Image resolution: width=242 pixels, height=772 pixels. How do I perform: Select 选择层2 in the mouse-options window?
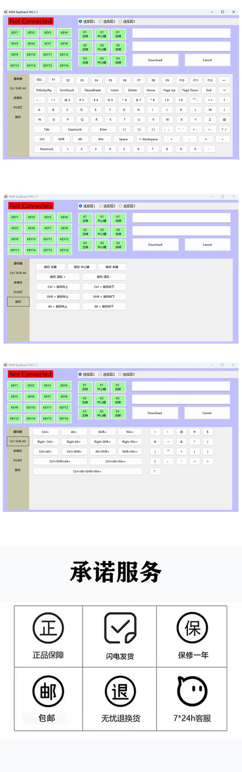click(107, 206)
